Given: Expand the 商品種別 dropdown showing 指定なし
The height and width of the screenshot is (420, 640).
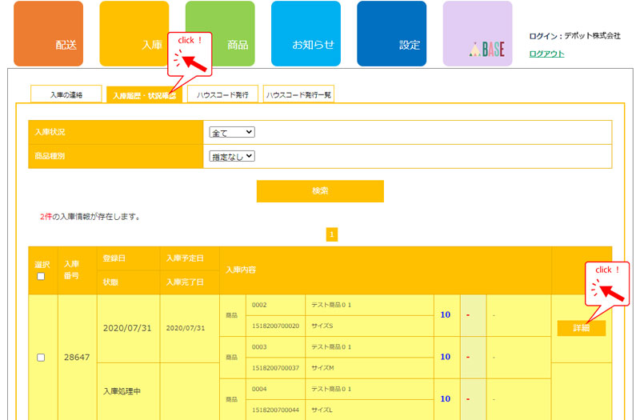Looking at the screenshot, I should pos(231,156).
